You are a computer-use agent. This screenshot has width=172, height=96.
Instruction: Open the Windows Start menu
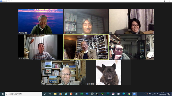[x=2, y=94]
